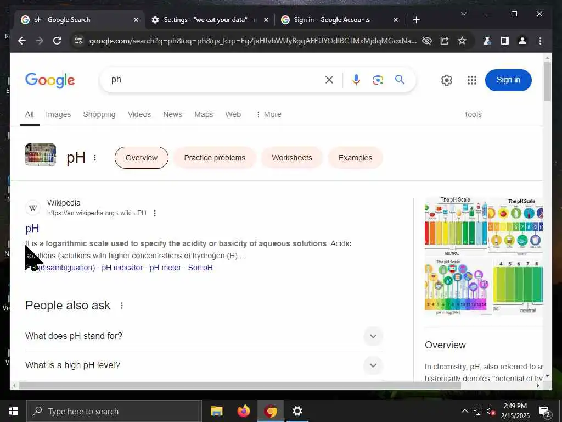This screenshot has width=562, height=422.
Task: Open more options for Wikipedia result
Action: pyautogui.click(x=154, y=213)
